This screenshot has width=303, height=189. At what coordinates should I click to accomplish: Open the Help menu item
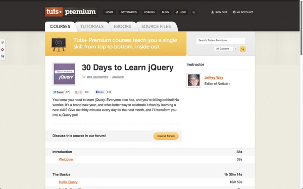181,12
